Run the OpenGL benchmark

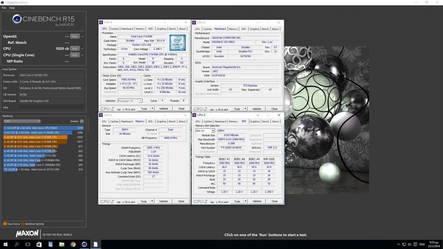click(75, 36)
